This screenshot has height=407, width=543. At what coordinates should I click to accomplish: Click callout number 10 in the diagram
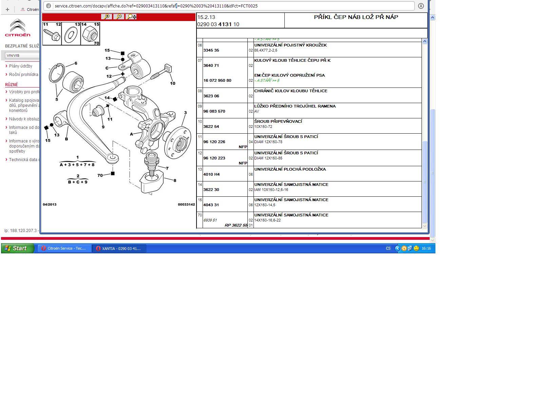(x=173, y=83)
